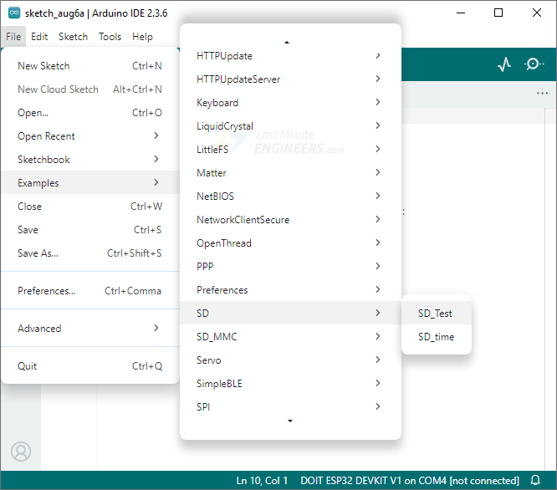Expand Preferences library examples
557x490 pixels.
[290, 290]
